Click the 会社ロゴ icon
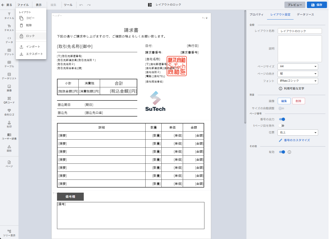 coord(9,112)
